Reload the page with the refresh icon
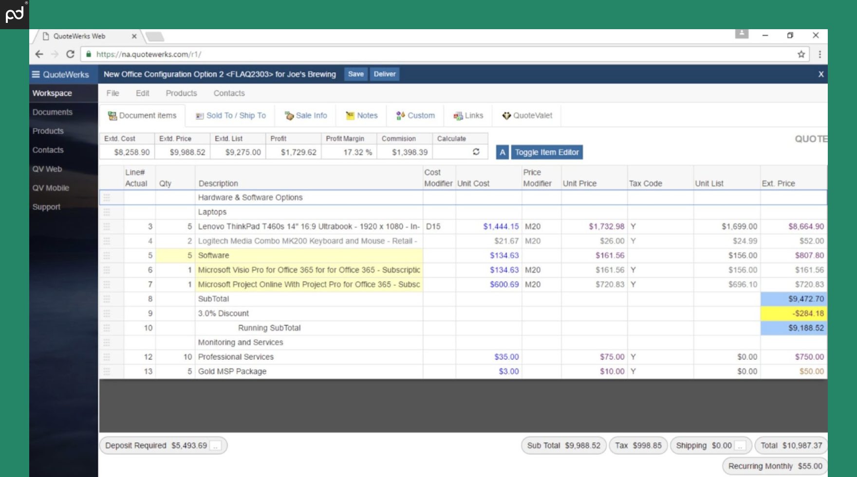The image size is (857, 477). (70, 54)
